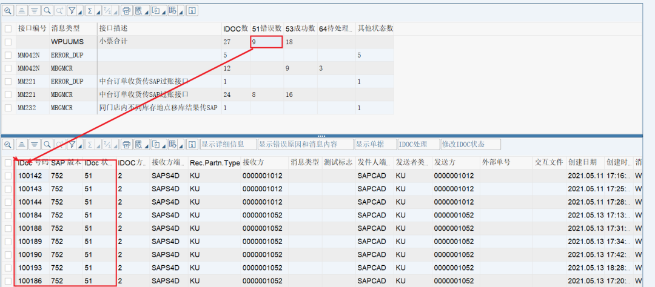Click the 显示详细信息 button
655x287 pixels.
point(228,144)
